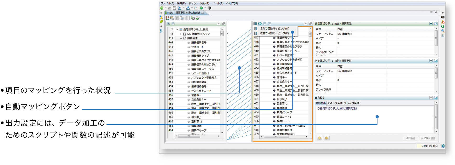
Task: Click the green play icon in right sidebar
Action: pyautogui.click(x=443, y=26)
